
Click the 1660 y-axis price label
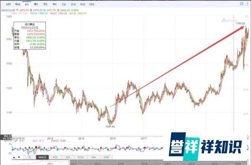click(x=9, y=39)
